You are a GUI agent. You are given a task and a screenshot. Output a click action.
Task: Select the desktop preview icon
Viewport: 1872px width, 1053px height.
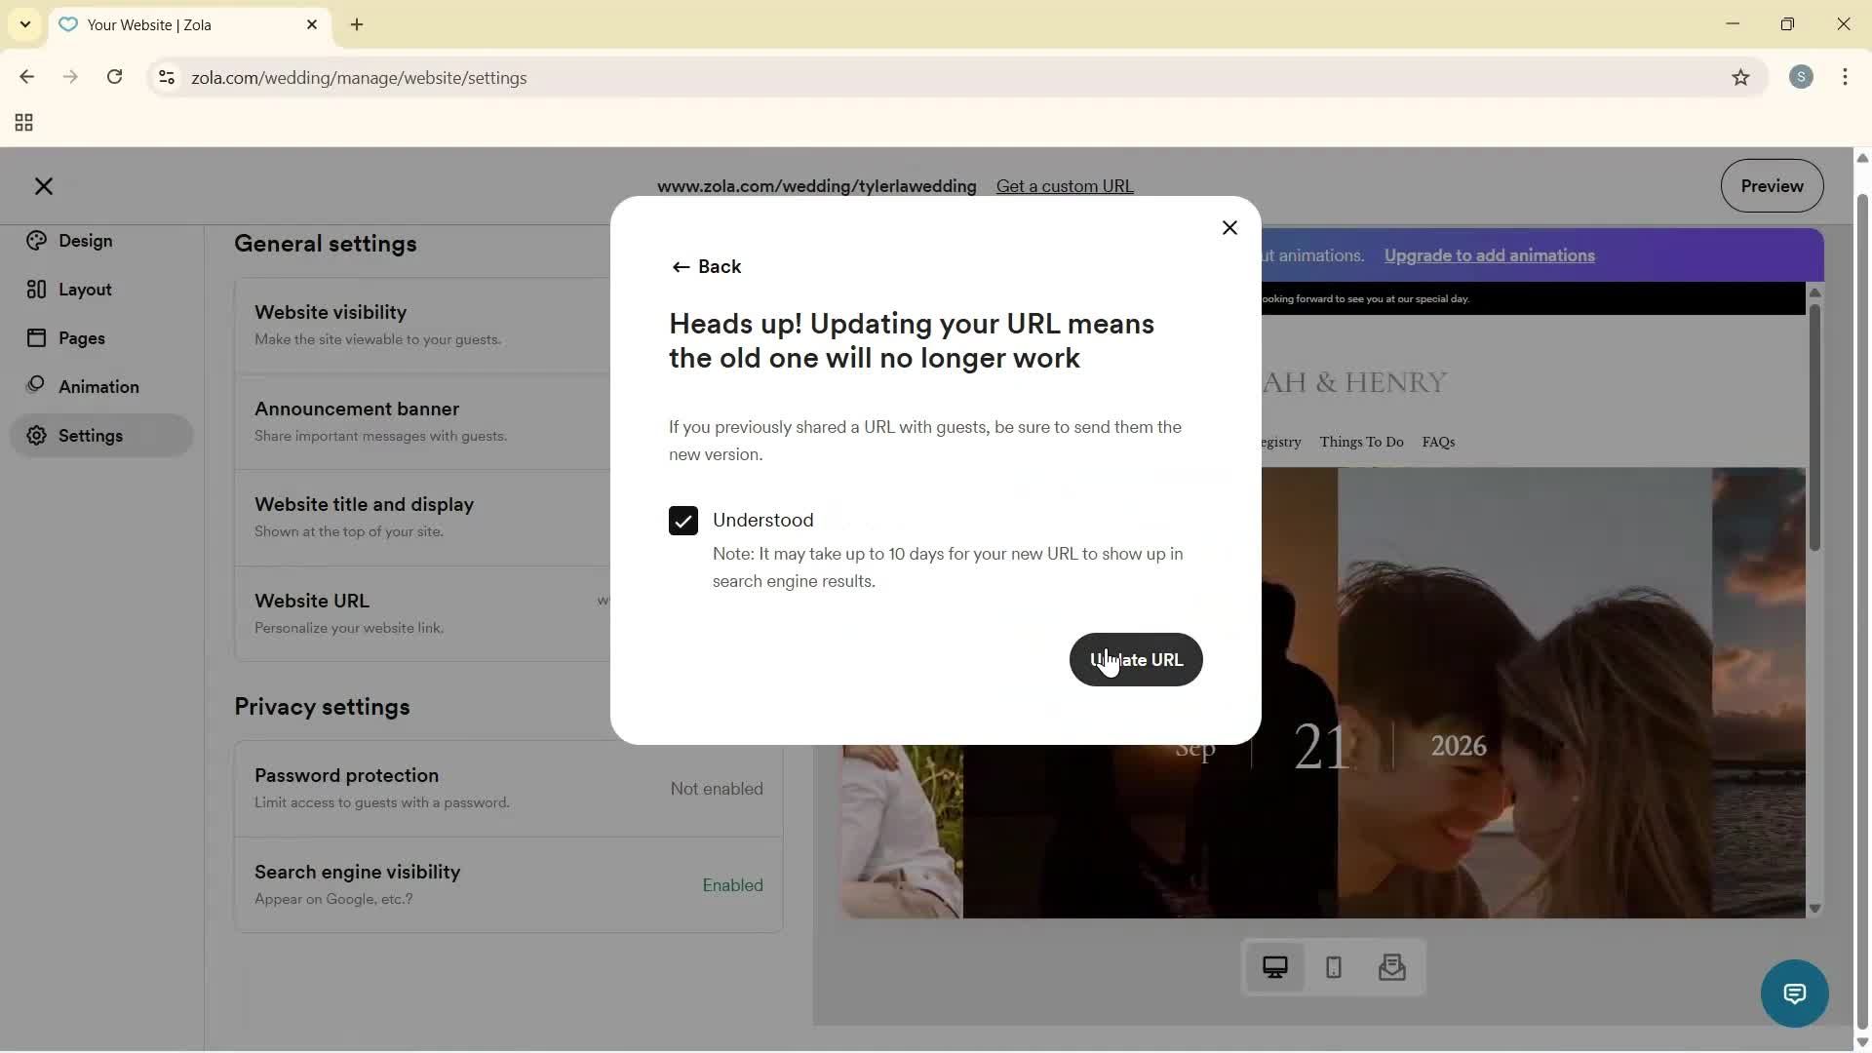pyautogui.click(x=1274, y=967)
